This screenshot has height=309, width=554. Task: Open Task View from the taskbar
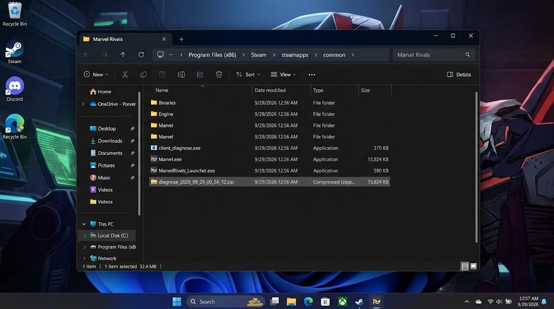274,301
